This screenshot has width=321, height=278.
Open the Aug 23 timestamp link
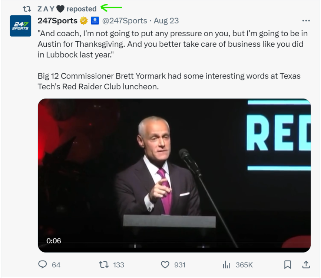point(166,20)
